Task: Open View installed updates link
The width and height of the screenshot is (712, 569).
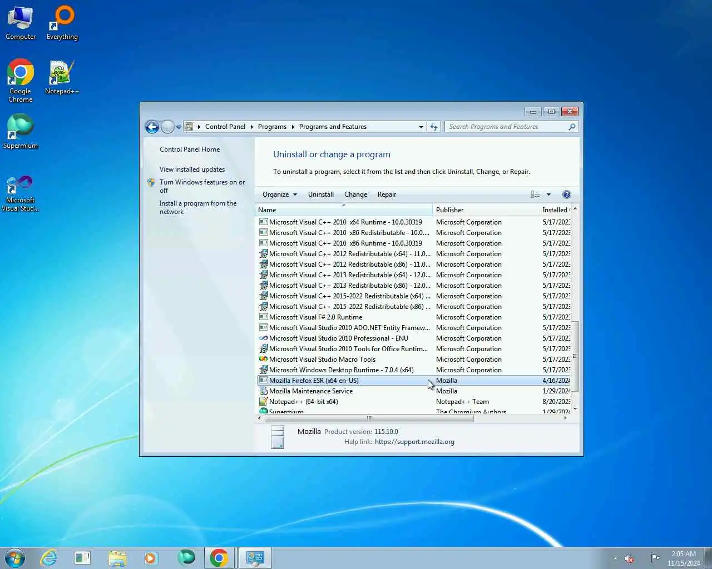Action: [192, 169]
